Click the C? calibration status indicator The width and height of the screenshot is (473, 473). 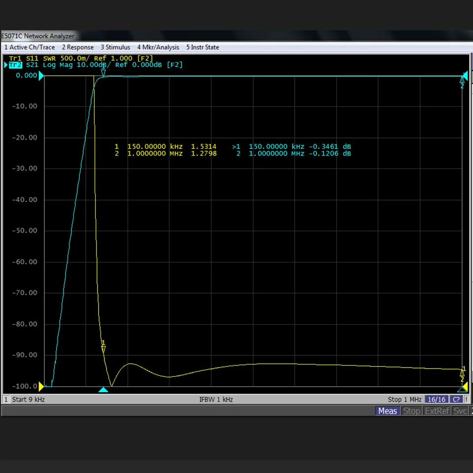point(456,400)
